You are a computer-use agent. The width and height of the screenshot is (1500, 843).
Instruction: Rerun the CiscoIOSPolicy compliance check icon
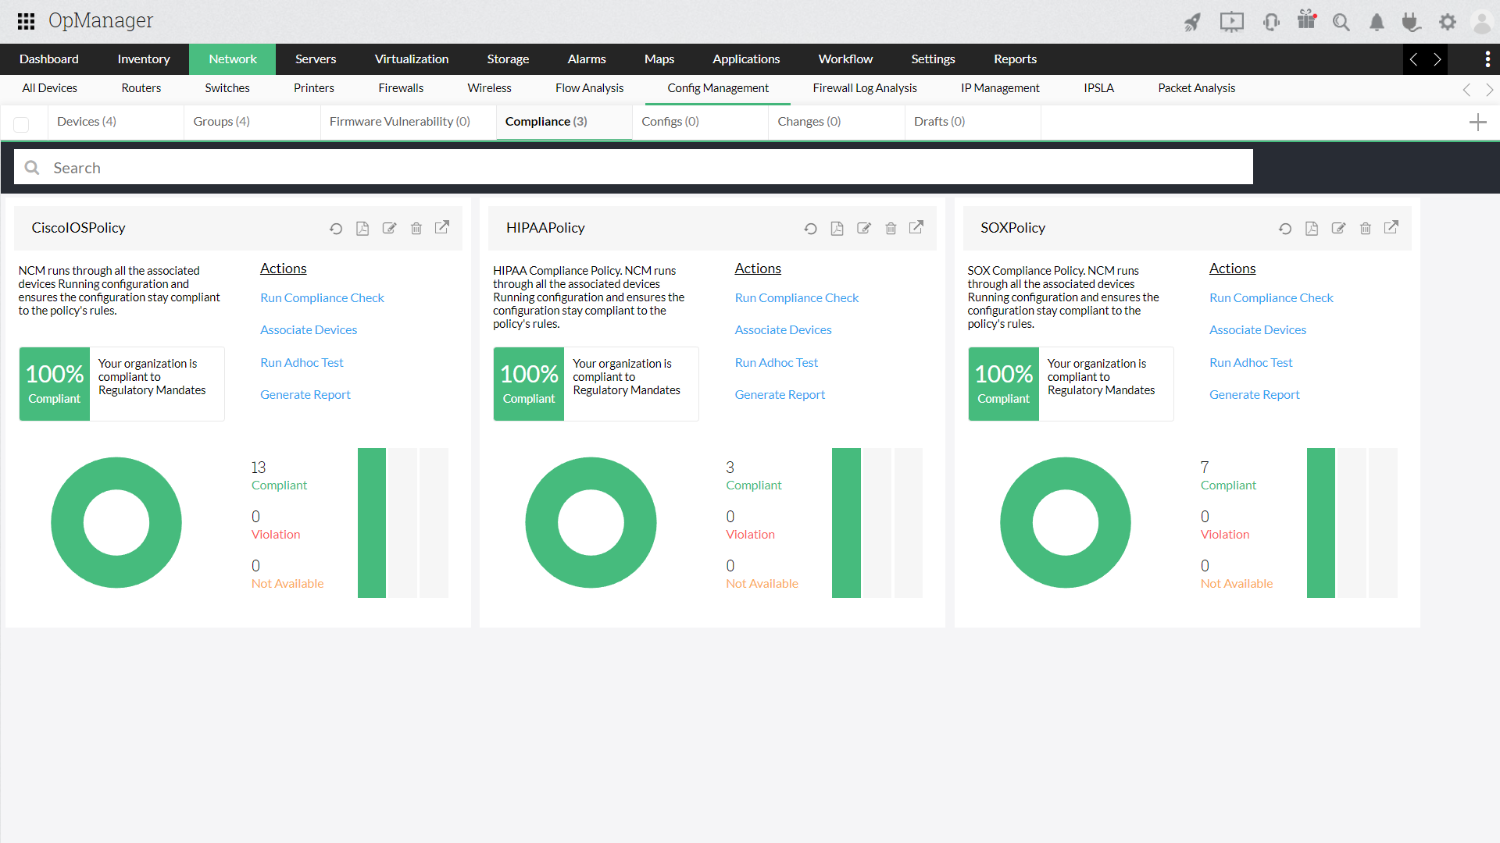coord(336,228)
